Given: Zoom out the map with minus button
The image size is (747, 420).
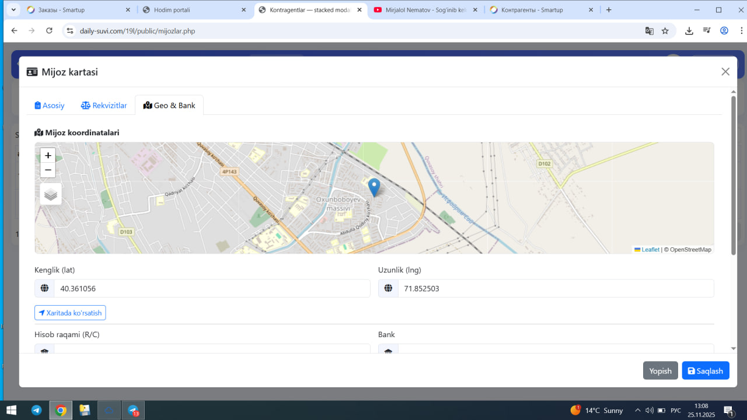Looking at the screenshot, I should (x=48, y=170).
